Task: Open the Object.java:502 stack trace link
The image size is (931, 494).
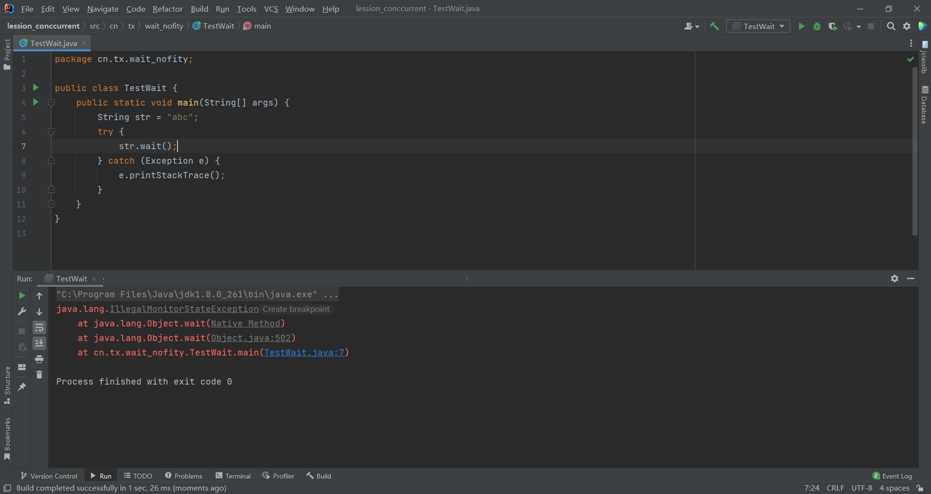Action: [251, 338]
